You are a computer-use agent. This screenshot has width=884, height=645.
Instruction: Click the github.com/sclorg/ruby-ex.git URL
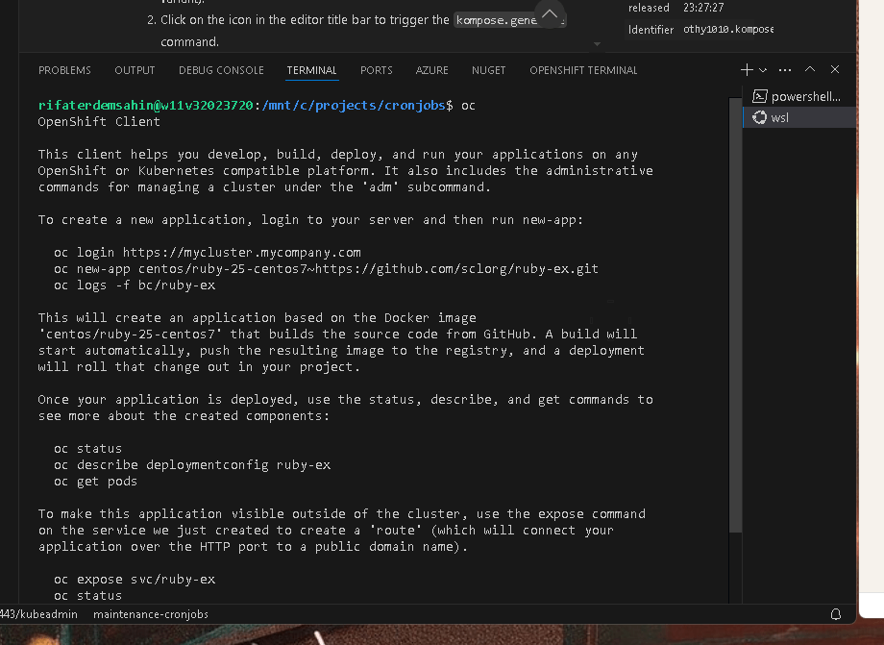[x=456, y=269]
